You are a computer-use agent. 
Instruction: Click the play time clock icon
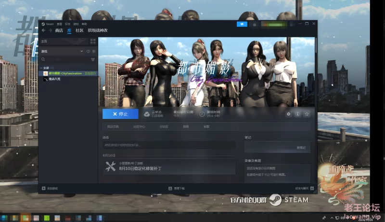(202, 114)
